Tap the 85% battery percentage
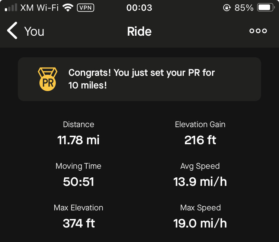Screen dimensions: 279x242 pos(244,8)
